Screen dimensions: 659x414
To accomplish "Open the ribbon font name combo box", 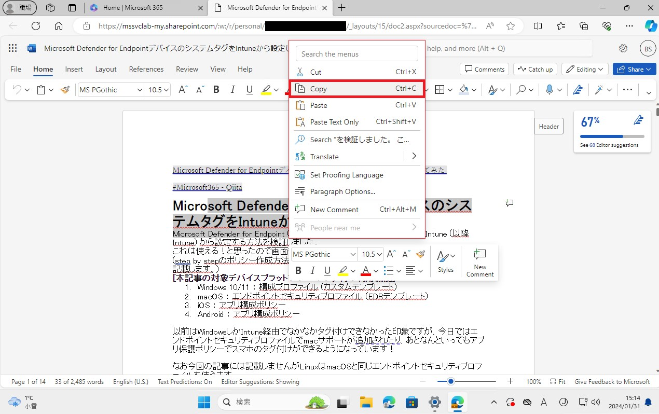I will click(x=111, y=90).
